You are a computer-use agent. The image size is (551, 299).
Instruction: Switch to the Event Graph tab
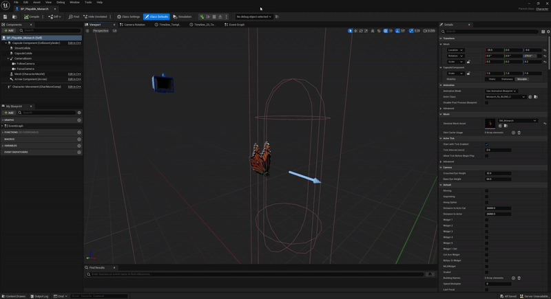234,25
